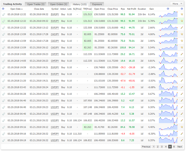186x151 pixels.
Task: Click the pencil edit icon on the 2.66% gain row
Action: point(182,27)
